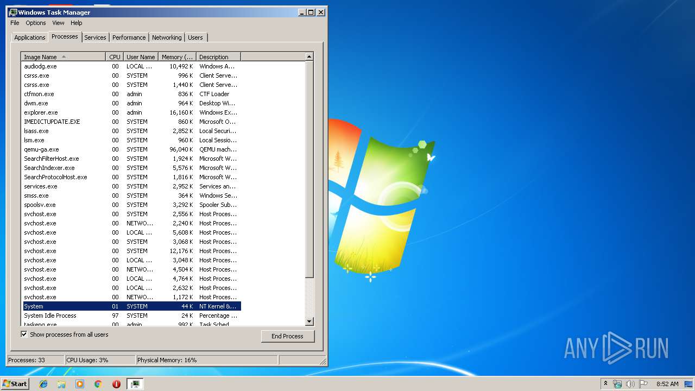This screenshot has width=695, height=391.
Task: Launch Windows Media Player from taskbar
Action: tap(80, 384)
